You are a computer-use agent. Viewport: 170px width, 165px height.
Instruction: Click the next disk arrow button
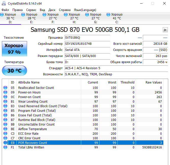(165, 30)
